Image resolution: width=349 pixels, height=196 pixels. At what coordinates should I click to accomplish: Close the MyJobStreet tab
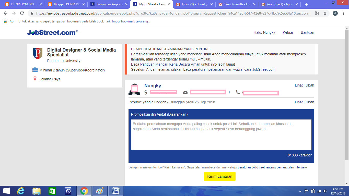point(169,4)
